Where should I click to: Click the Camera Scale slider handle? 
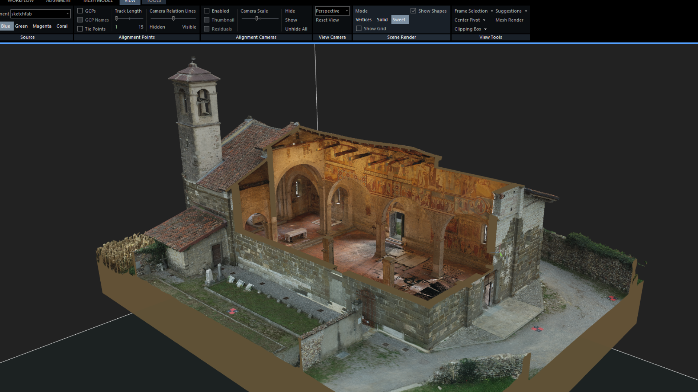point(257,19)
